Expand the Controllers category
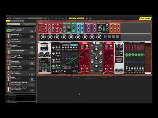The width and height of the screenshot is (158, 118). [21, 97]
